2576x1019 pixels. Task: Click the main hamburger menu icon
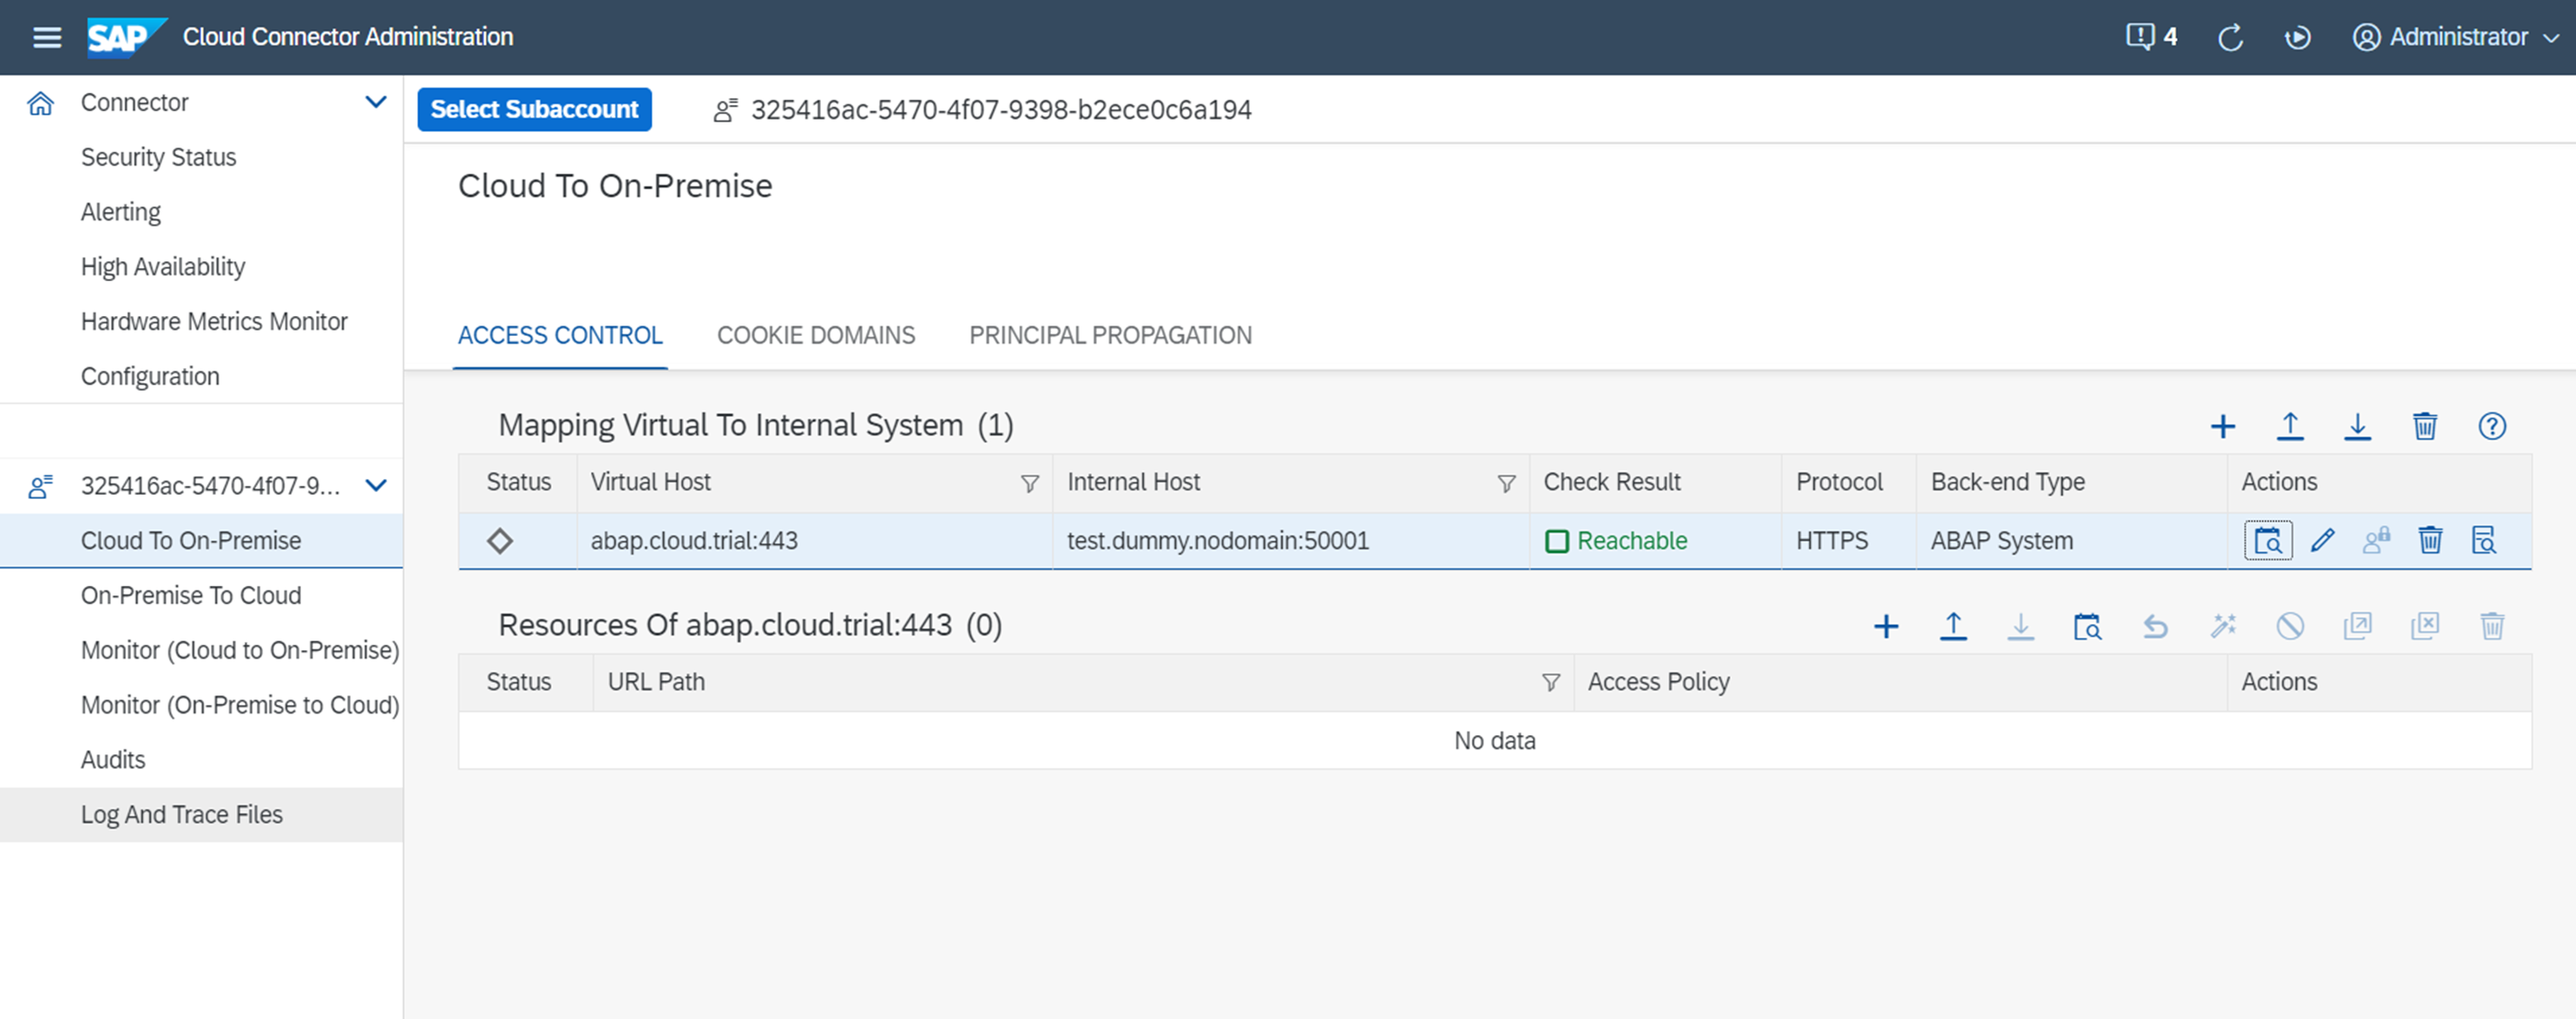47,38
